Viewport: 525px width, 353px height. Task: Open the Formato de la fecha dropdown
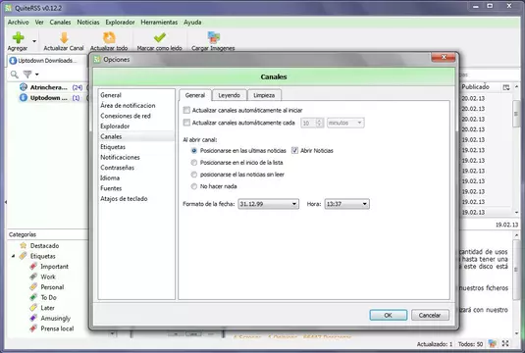(x=268, y=204)
